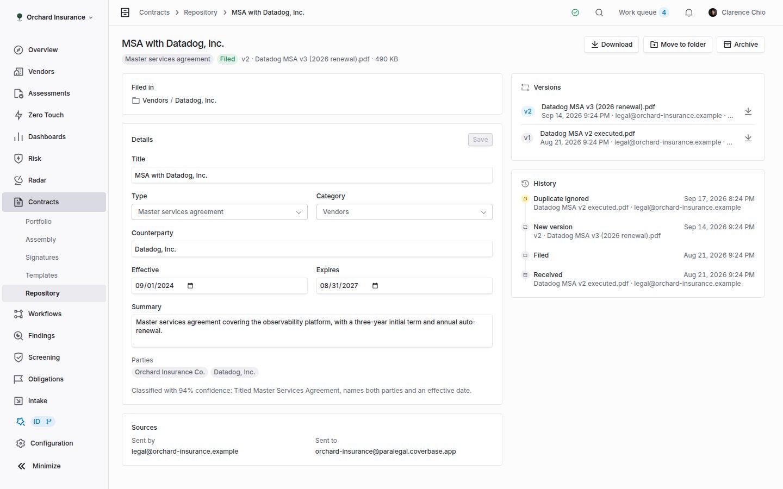
Task: Click the panel toggle icon left of breadcrumbs
Action: 125,12
